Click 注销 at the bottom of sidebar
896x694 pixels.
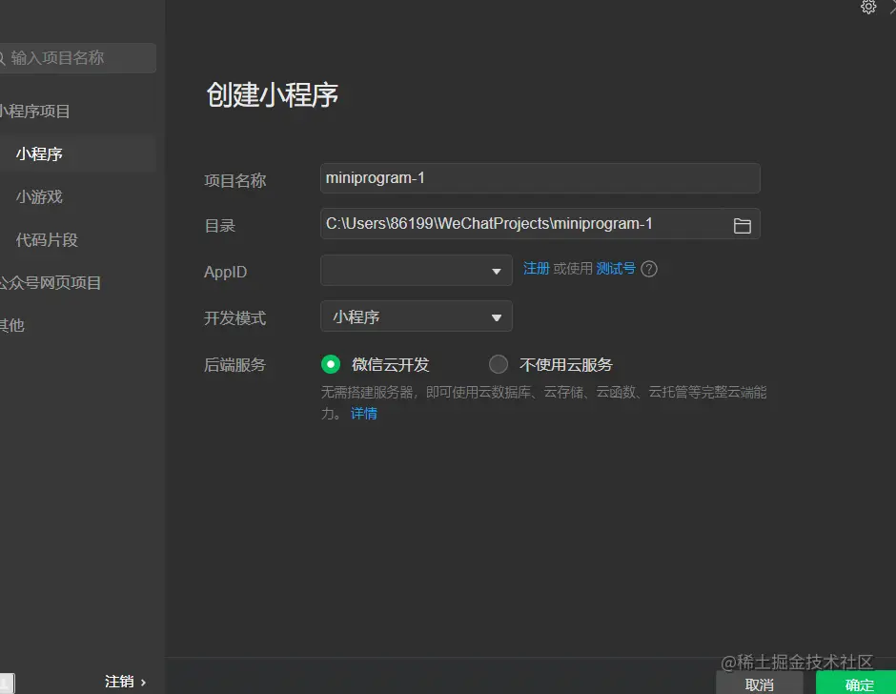(x=125, y=682)
